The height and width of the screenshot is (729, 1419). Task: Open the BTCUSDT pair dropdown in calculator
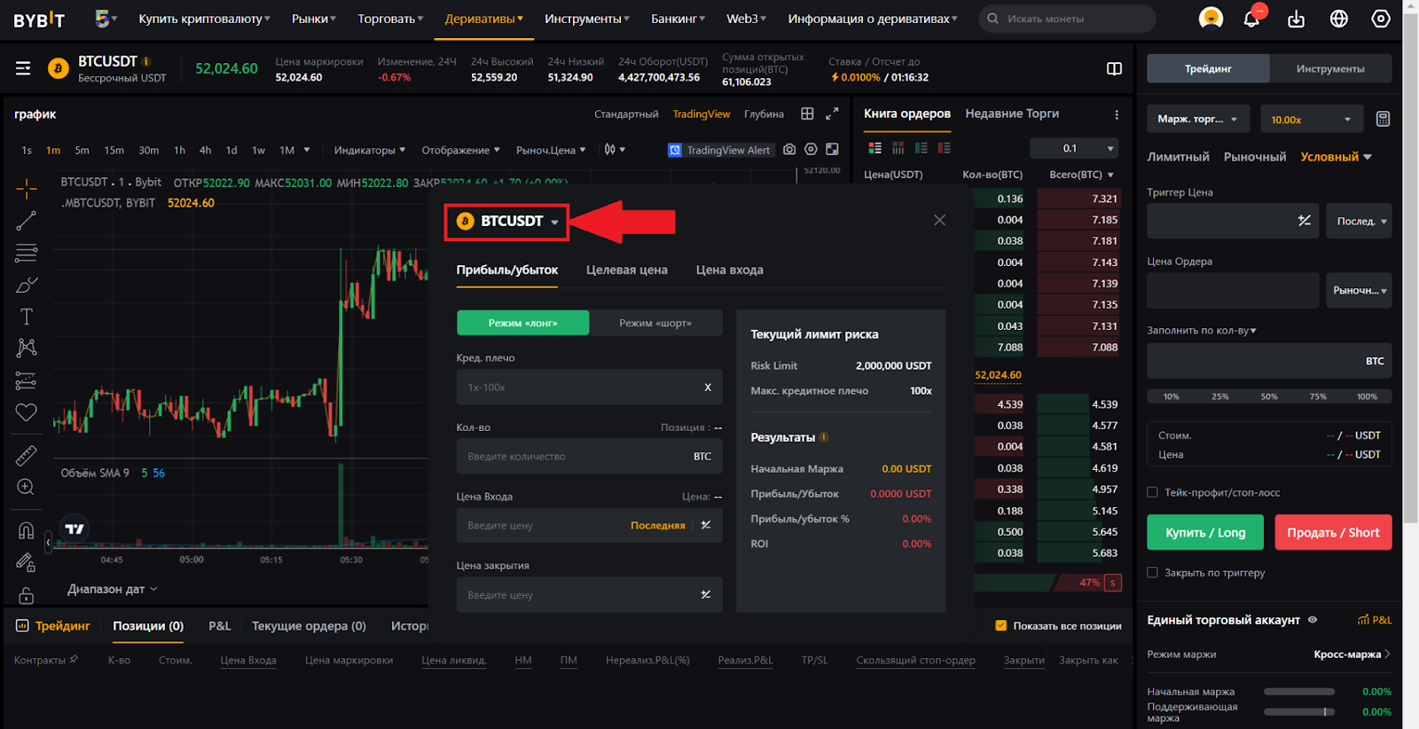click(x=508, y=222)
